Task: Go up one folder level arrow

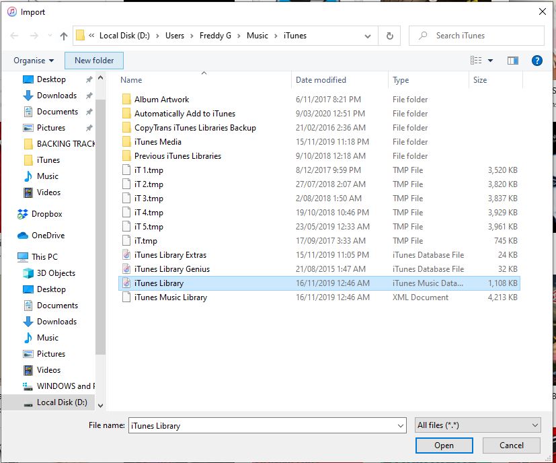Action: tap(64, 36)
